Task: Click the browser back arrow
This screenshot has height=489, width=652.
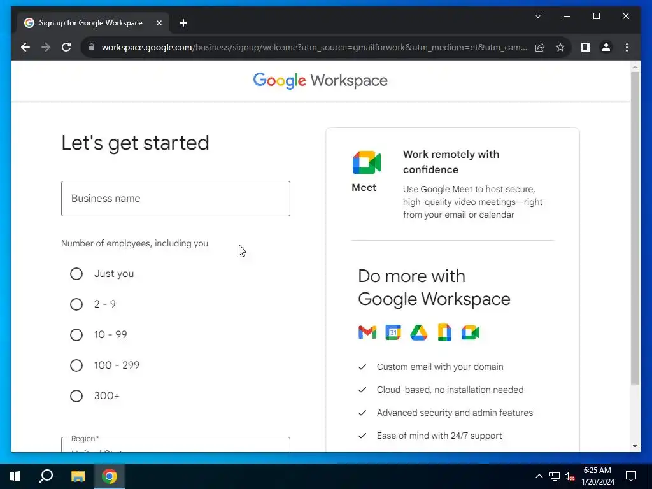Action: point(25,47)
